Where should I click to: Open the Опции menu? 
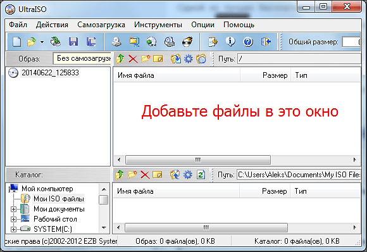point(202,25)
